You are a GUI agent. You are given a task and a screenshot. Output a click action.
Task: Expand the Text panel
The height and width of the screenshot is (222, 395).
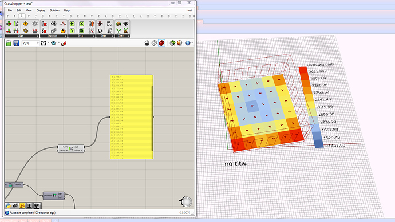click(112, 36)
